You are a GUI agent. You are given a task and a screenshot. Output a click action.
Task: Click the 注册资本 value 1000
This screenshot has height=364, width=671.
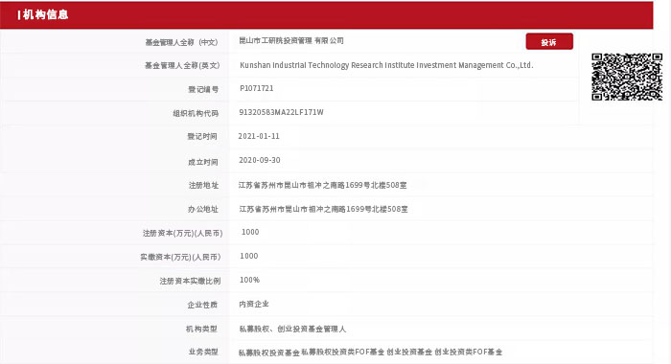click(250, 232)
